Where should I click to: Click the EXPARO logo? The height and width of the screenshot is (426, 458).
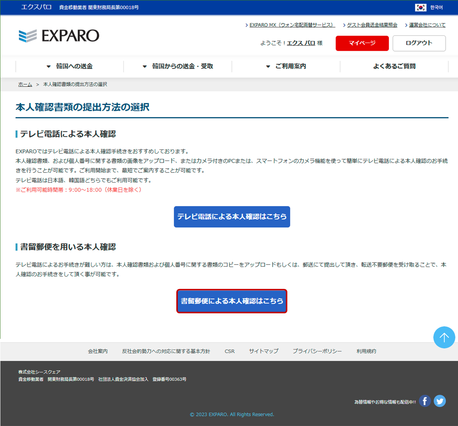point(59,36)
